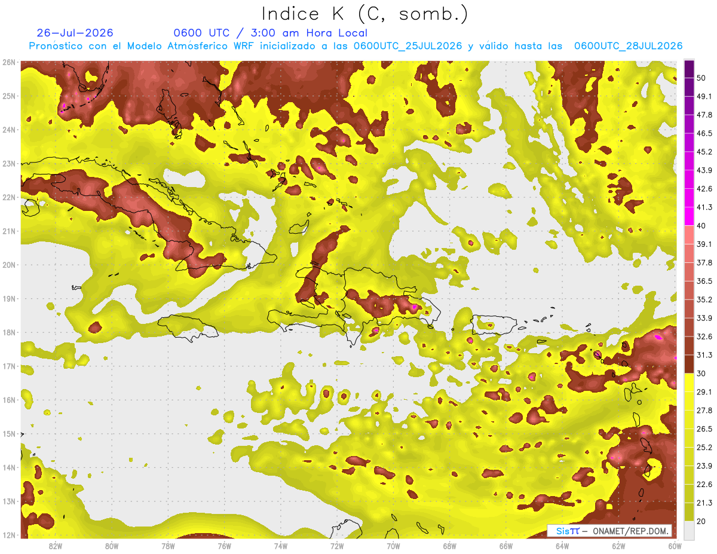The height and width of the screenshot is (554, 717).
Task: Click the "62W" longitude label
Action: (x=618, y=546)
